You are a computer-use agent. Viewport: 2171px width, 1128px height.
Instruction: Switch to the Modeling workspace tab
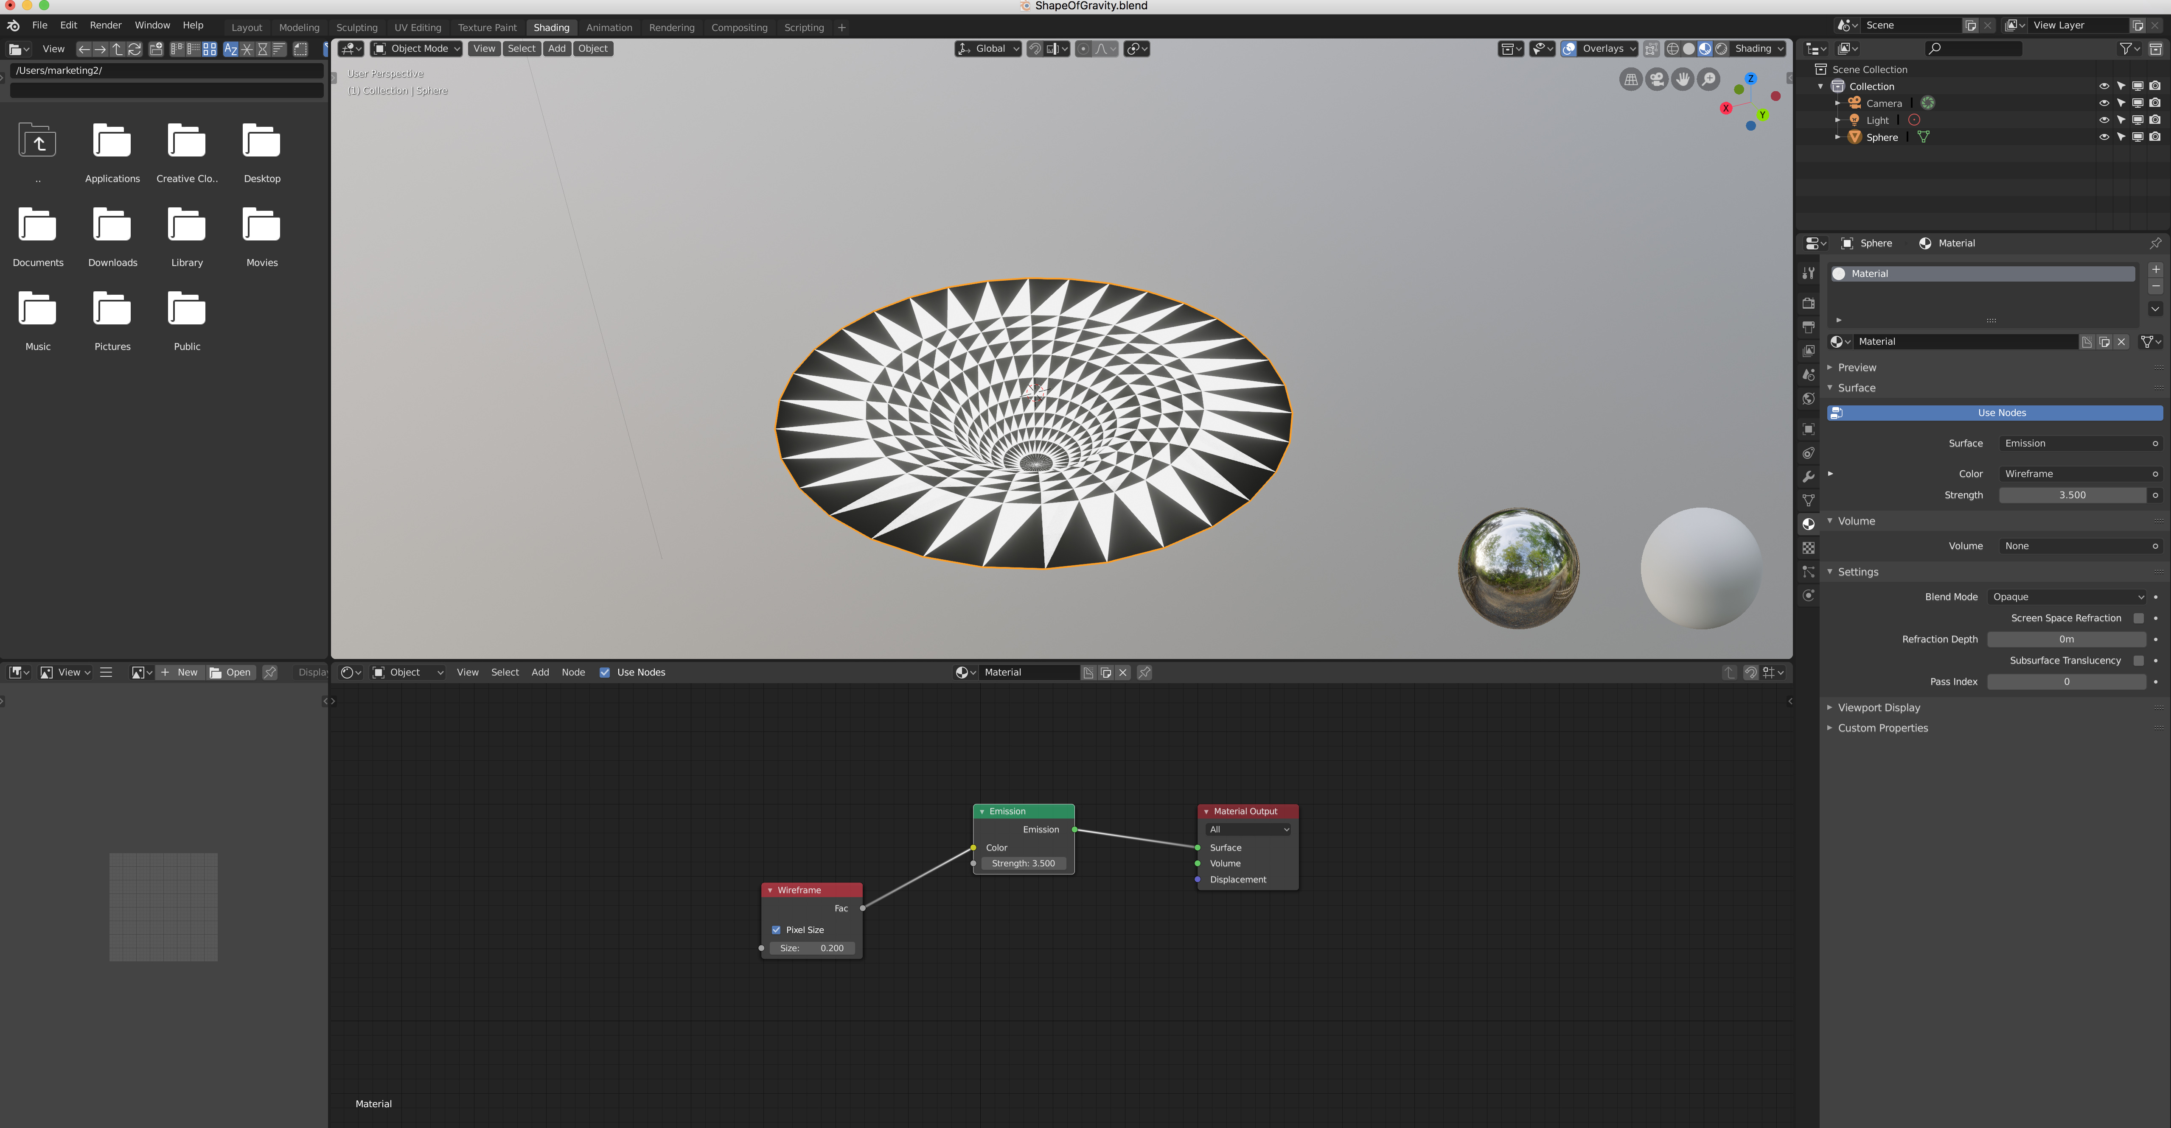(299, 28)
